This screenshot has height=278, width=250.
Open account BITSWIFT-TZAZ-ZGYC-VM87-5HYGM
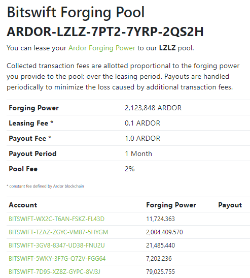58,232
